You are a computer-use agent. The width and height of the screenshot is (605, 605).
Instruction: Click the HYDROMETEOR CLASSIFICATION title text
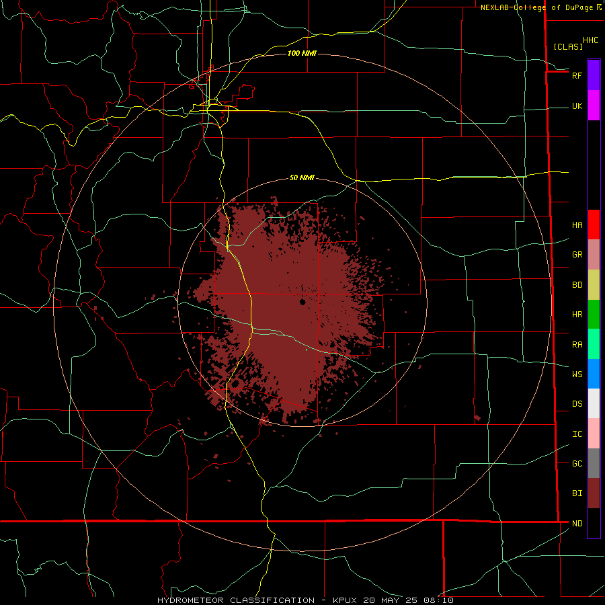click(x=236, y=600)
